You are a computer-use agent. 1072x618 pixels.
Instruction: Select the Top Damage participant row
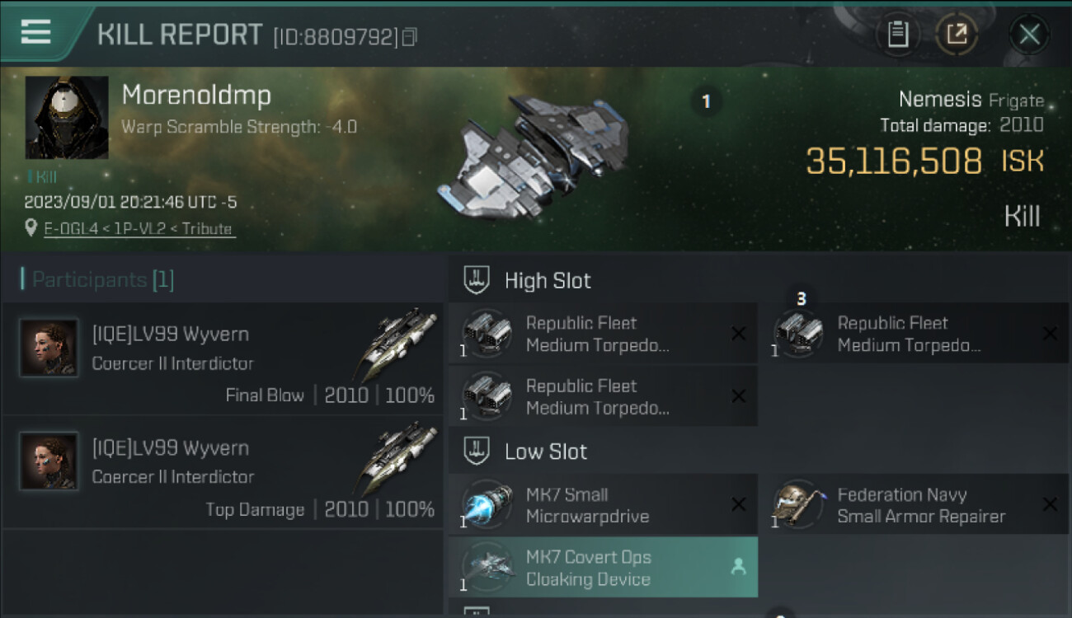pyautogui.click(x=223, y=472)
